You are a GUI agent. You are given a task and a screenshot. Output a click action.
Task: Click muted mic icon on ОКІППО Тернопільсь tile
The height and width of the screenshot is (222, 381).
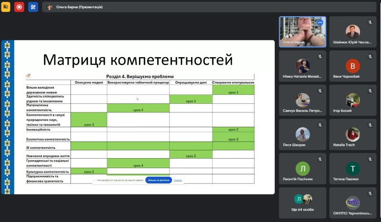point(370,193)
